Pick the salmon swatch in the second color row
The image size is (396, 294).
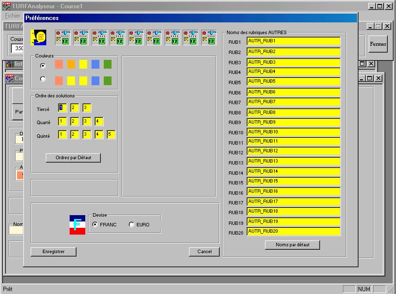[59, 81]
